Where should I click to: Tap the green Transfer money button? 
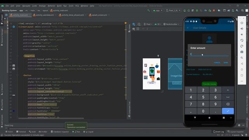pyautogui.click(x=209, y=84)
